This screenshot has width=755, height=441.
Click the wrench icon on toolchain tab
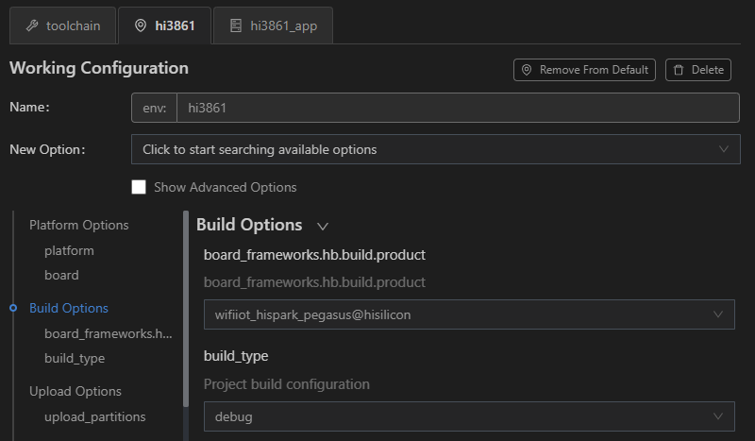32,25
